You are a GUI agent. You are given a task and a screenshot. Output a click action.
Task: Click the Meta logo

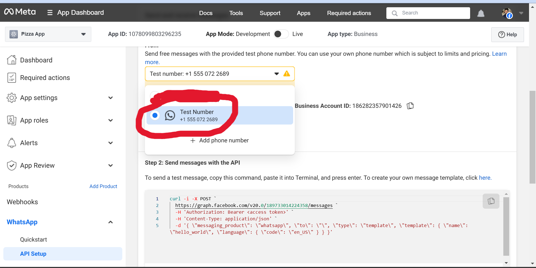click(20, 12)
